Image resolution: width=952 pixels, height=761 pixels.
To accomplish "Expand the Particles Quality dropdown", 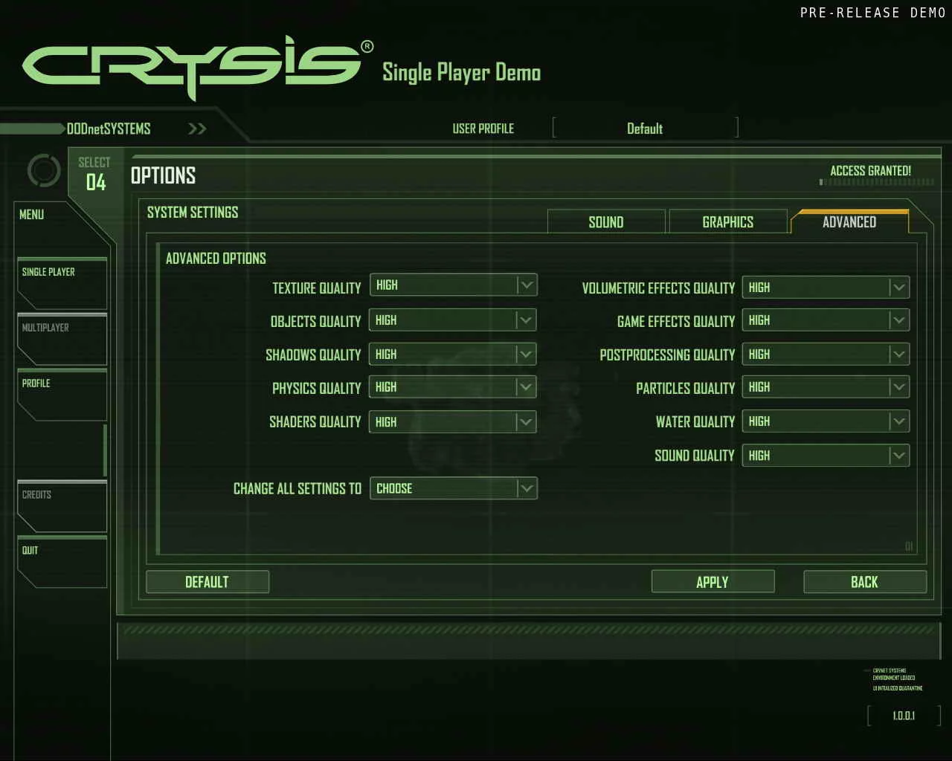I will click(826, 387).
